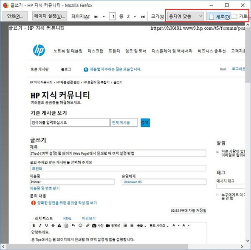251x250 pixels.
Task: Toggle numbered list in editor
Action: pyautogui.click(x=125, y=225)
